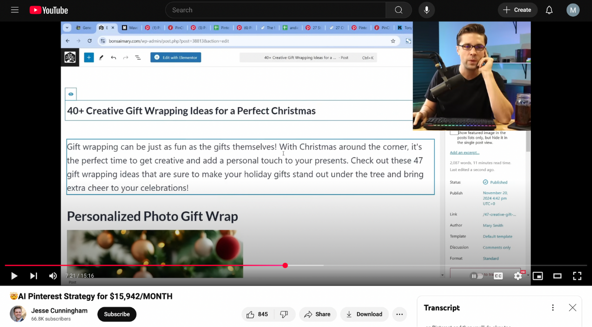Screen dimensions: 592x327
Task: Click browser tab search chevron
Action: (x=67, y=28)
